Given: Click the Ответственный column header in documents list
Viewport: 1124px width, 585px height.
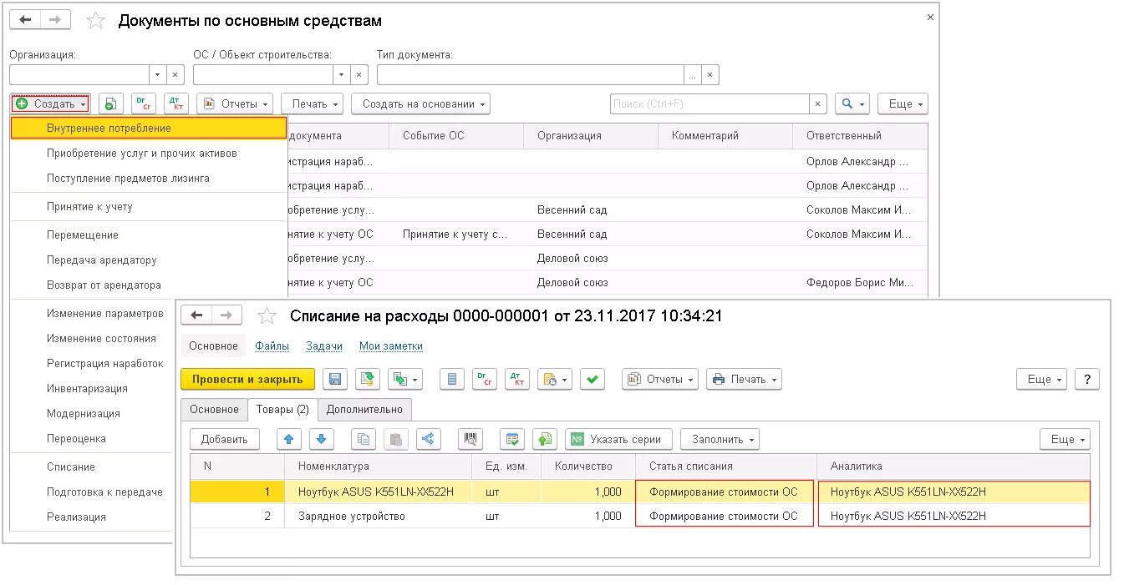Looking at the screenshot, I should [x=860, y=136].
